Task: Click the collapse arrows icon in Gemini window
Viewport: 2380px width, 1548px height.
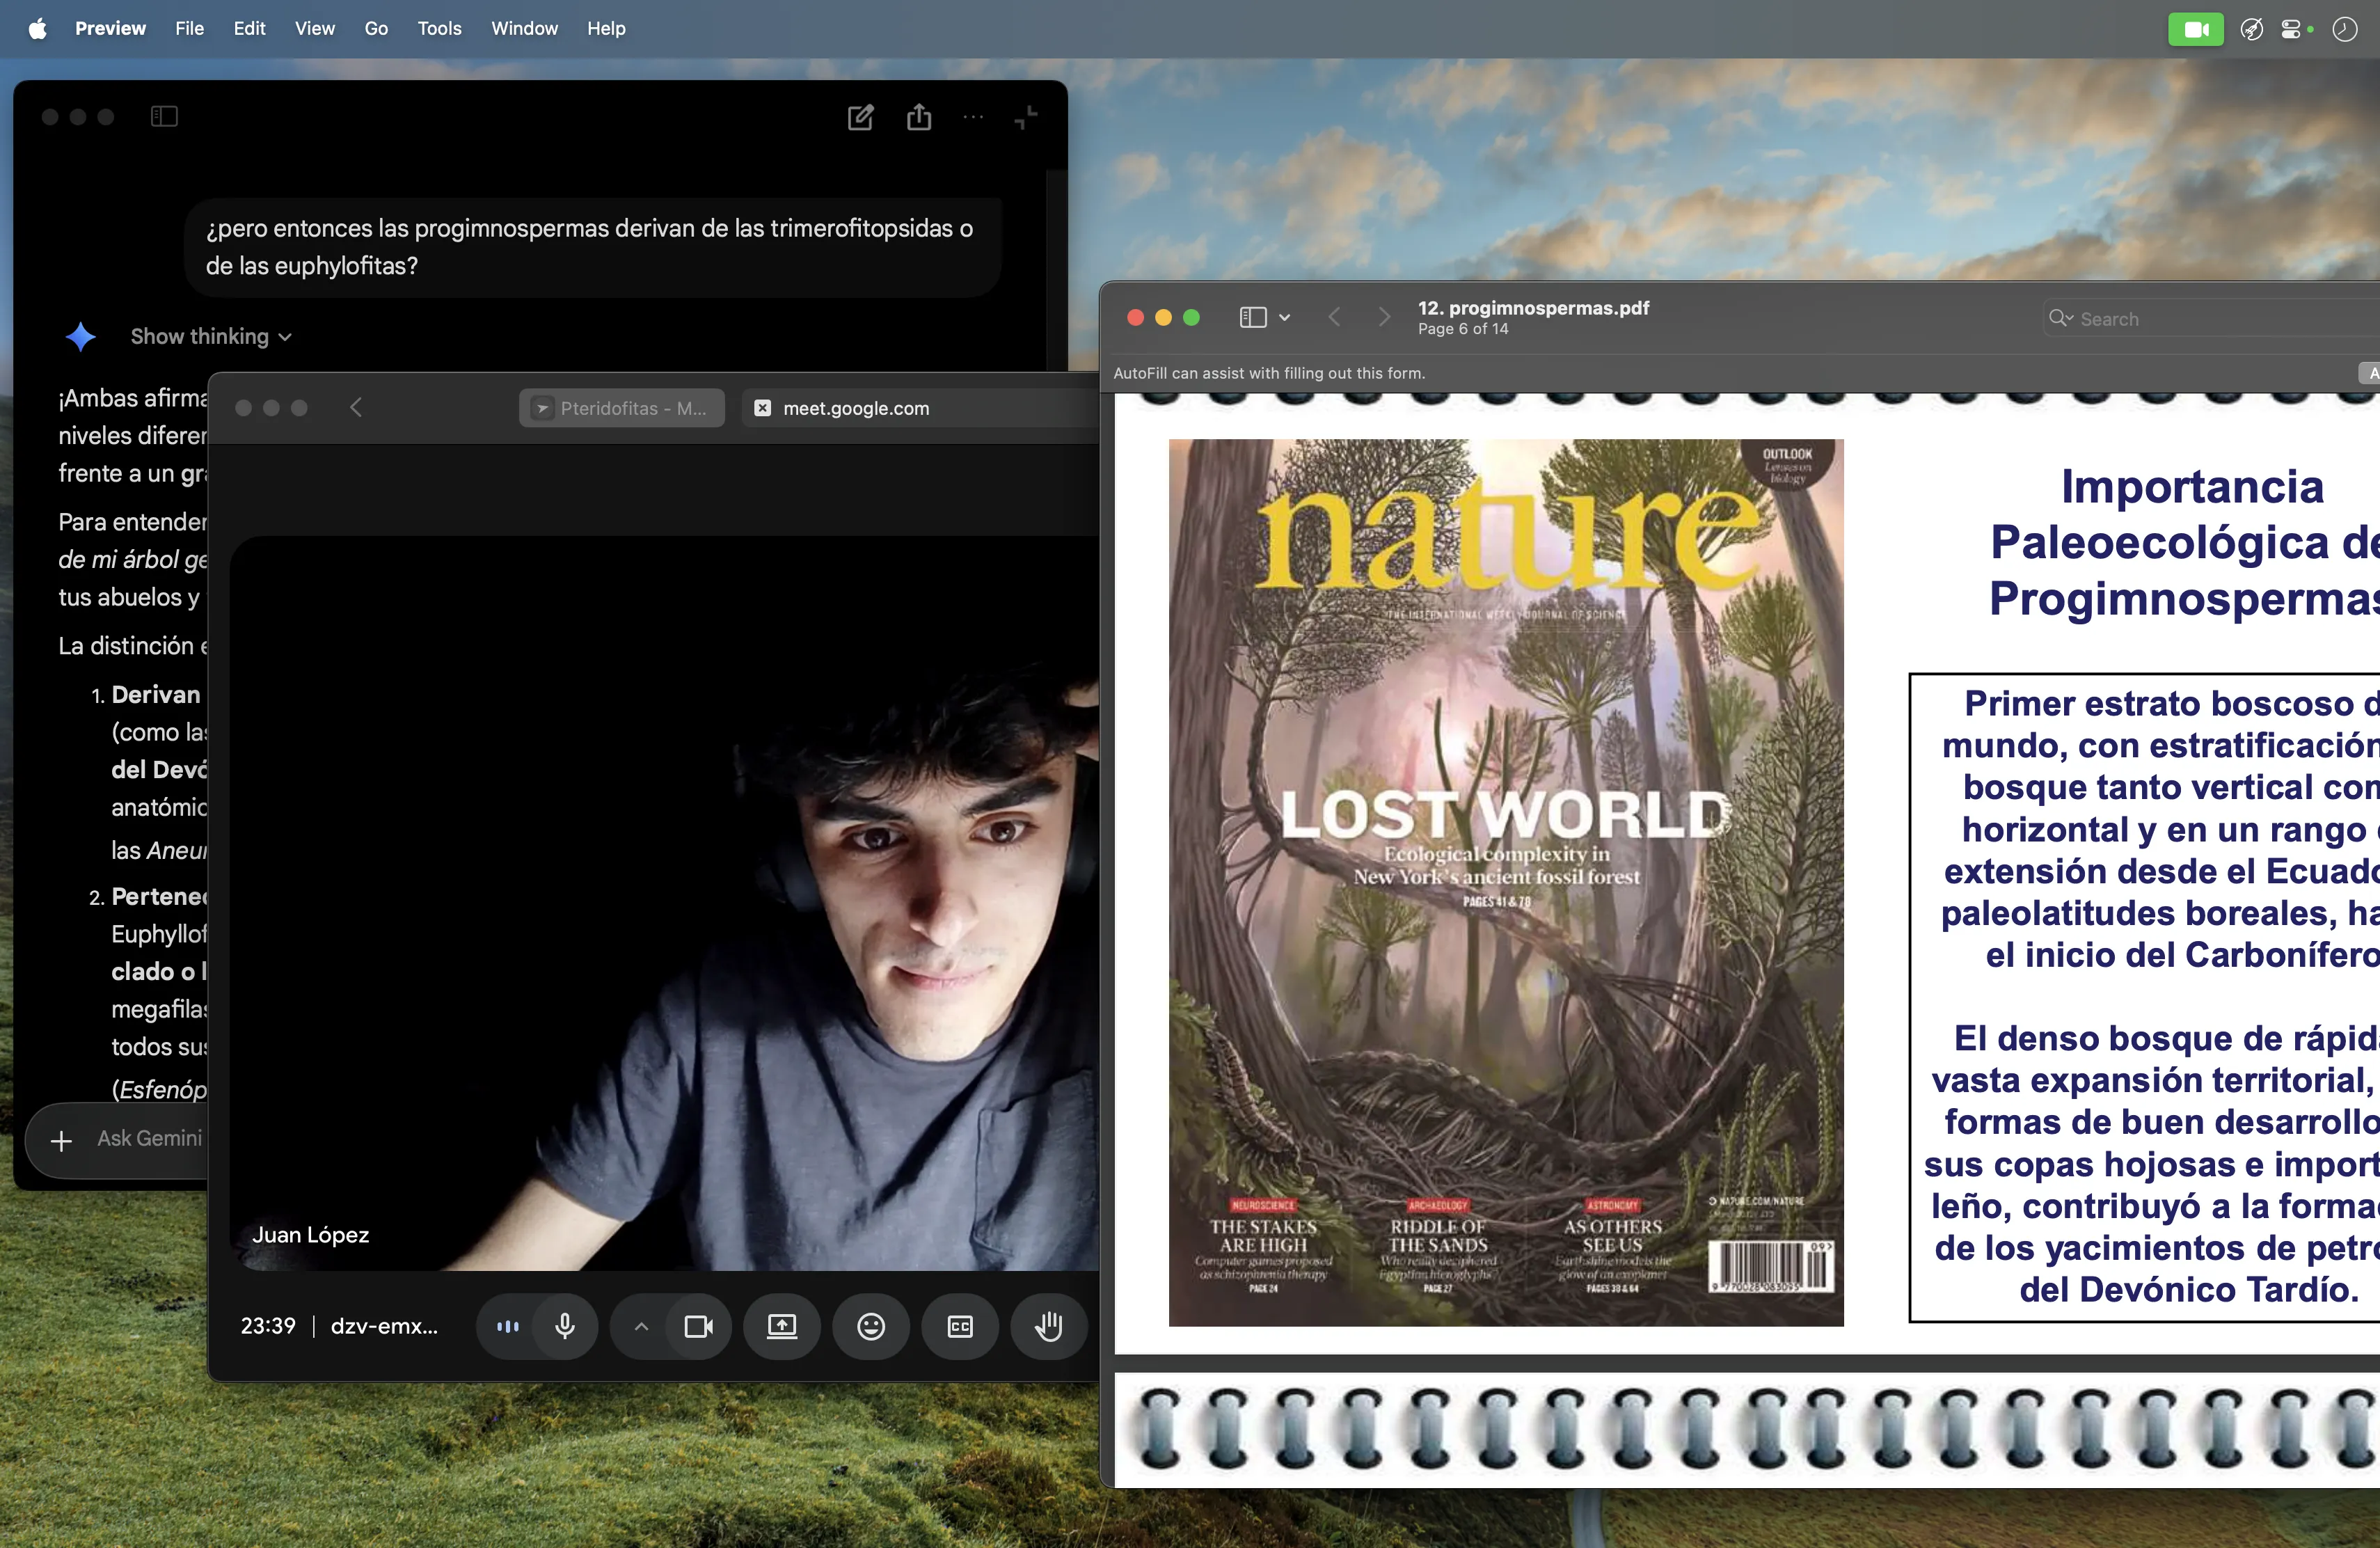Action: click(x=1026, y=117)
